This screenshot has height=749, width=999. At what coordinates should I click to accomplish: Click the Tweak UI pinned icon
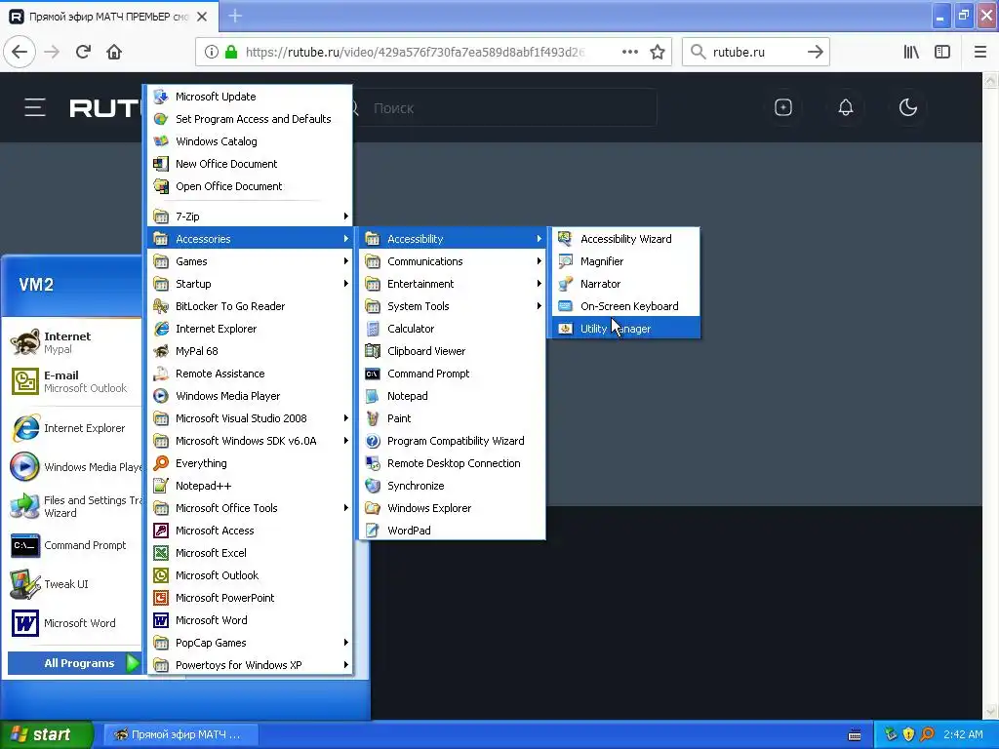tap(24, 584)
